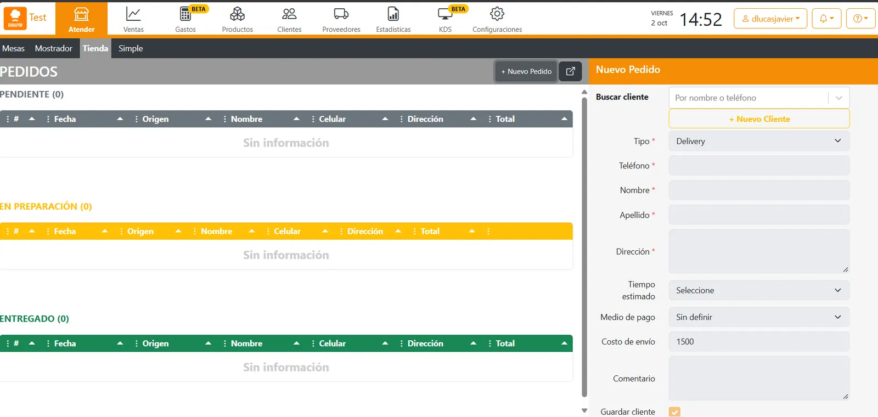Viewport: 878px width, 417px height.
Task: Click the Teléfono input field
Action: pyautogui.click(x=759, y=166)
